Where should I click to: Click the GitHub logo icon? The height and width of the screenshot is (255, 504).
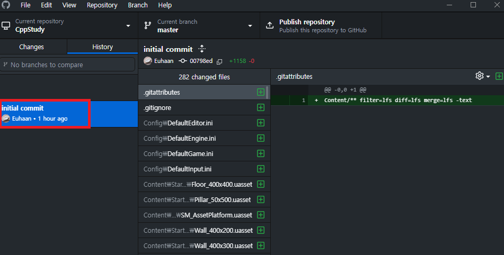pyautogui.click(x=6, y=5)
